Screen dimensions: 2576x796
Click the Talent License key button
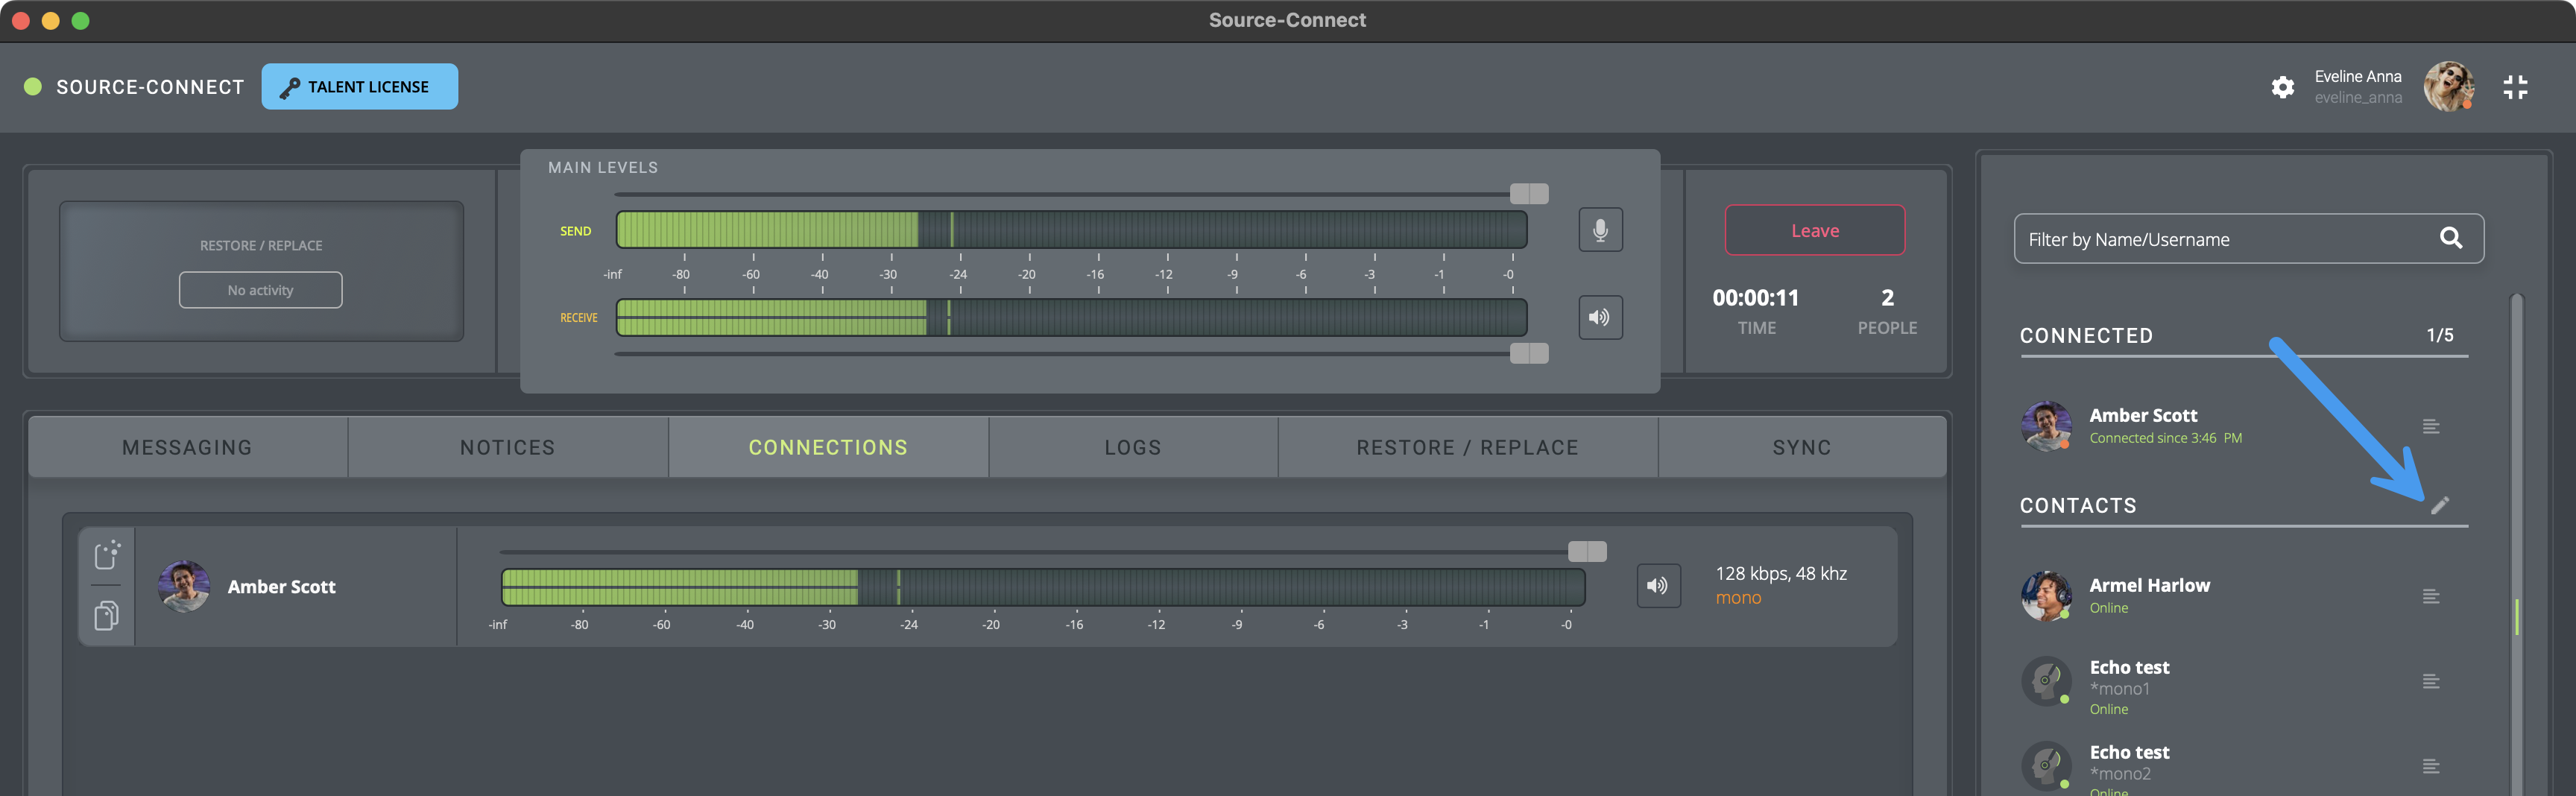click(360, 87)
